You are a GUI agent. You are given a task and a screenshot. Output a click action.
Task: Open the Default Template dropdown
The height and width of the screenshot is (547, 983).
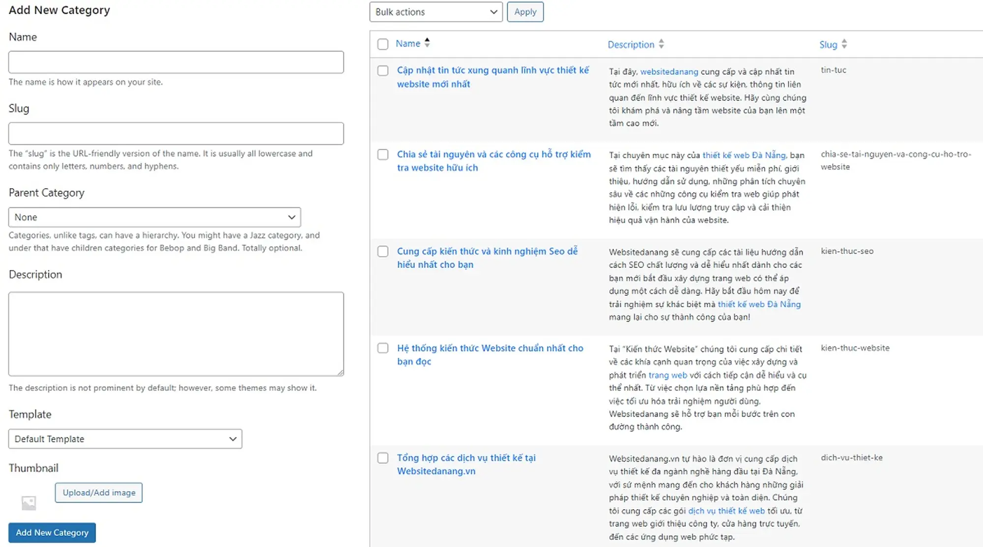125,439
